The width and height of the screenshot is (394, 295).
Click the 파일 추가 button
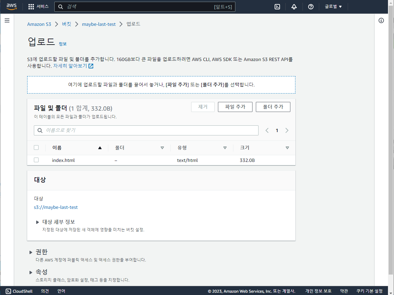click(x=235, y=107)
